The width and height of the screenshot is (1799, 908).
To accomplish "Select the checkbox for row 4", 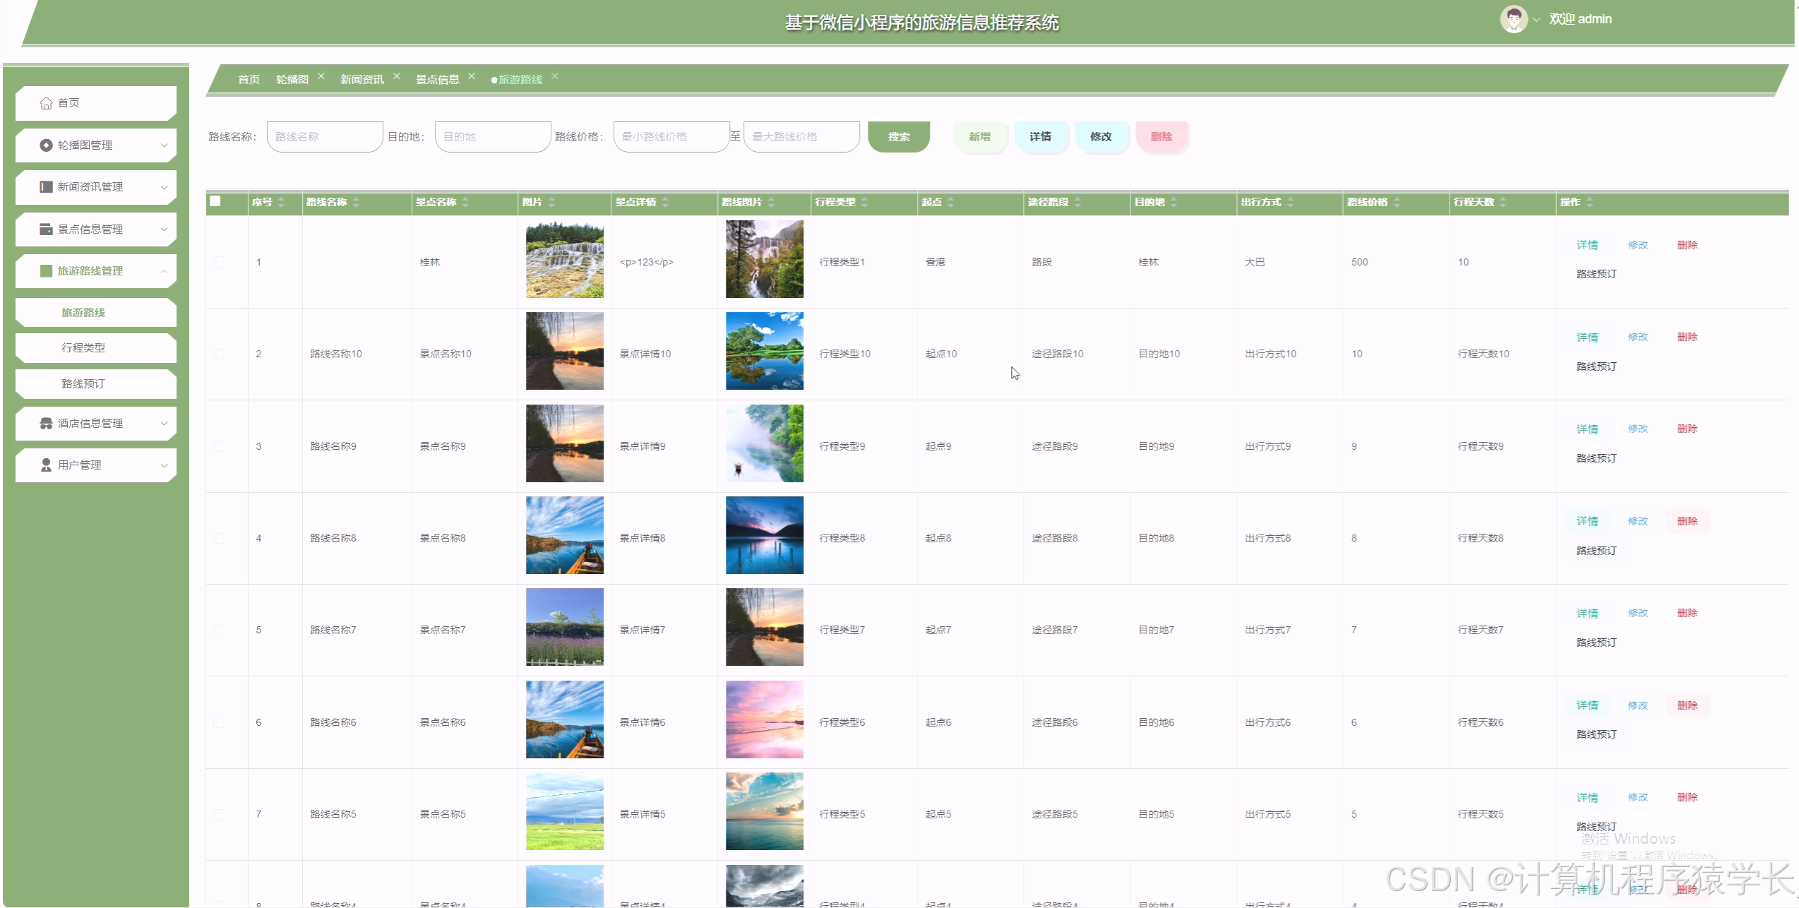I will pos(218,538).
